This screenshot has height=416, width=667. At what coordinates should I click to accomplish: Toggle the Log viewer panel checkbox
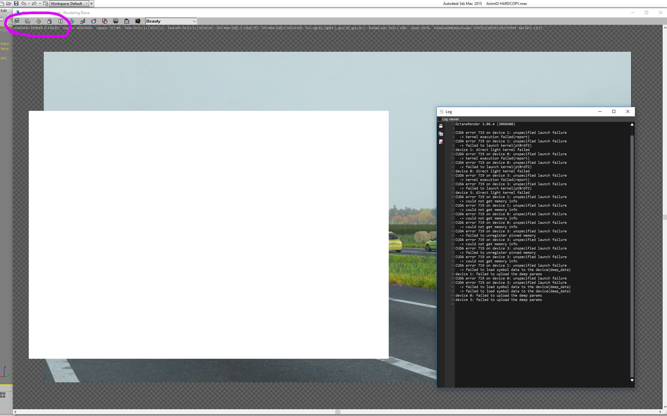[x=440, y=119]
